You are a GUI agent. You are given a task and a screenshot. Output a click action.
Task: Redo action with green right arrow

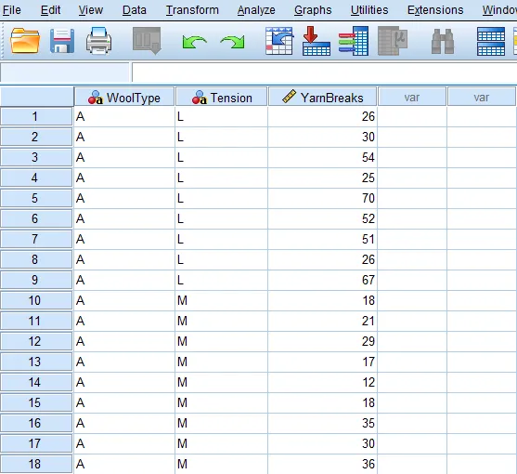[232, 42]
